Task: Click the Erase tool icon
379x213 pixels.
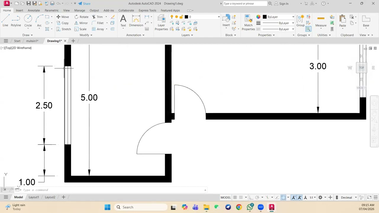Action: coord(113,17)
